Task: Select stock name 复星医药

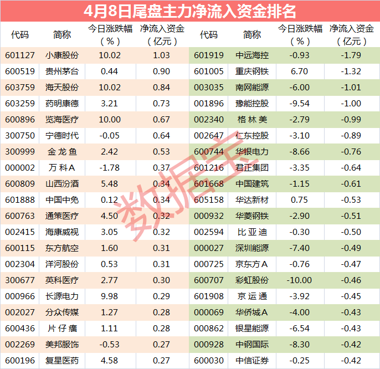Action: (x=62, y=361)
